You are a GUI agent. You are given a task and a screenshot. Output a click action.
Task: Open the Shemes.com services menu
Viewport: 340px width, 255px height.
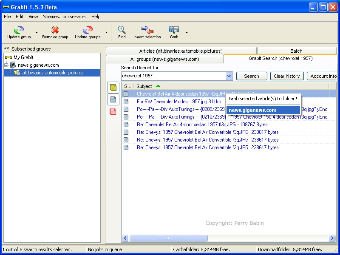(65, 17)
